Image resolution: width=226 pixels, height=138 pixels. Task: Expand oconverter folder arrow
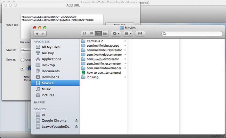click(126, 64)
